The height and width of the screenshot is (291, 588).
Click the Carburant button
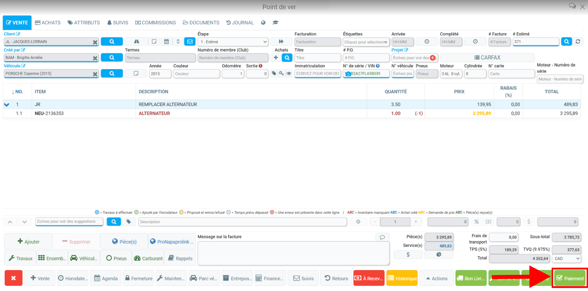[148, 258]
